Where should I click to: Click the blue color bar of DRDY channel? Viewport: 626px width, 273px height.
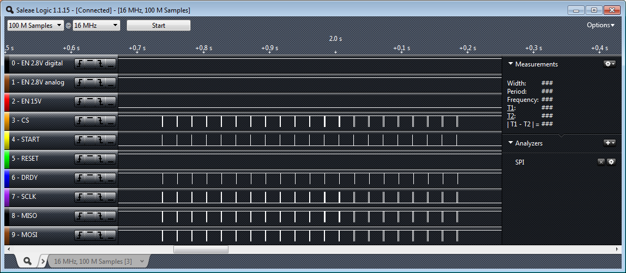(7, 178)
